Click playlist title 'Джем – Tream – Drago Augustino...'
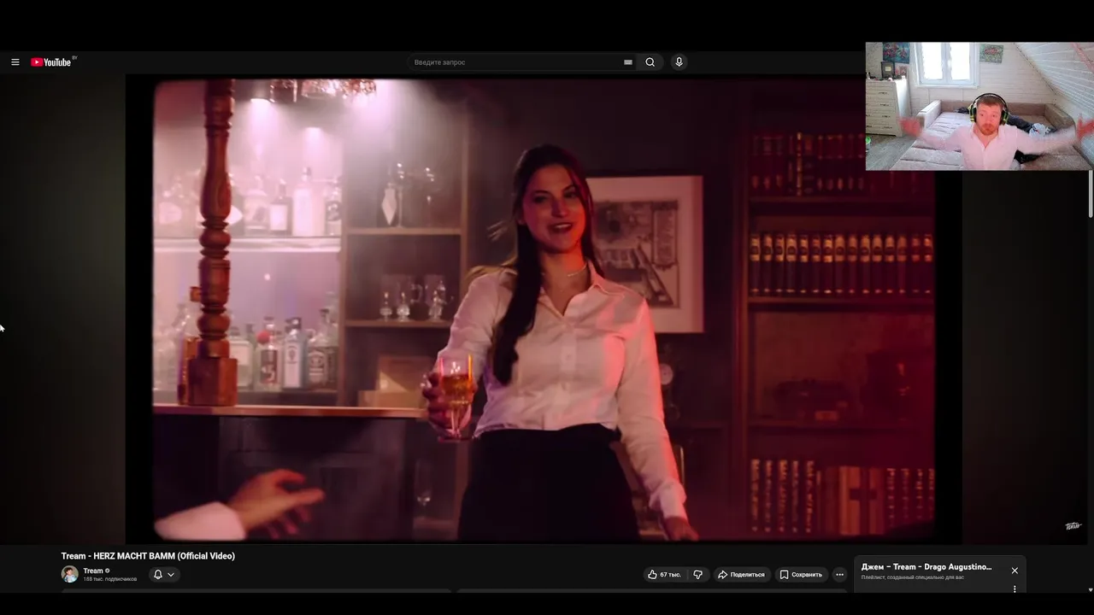 point(926,567)
